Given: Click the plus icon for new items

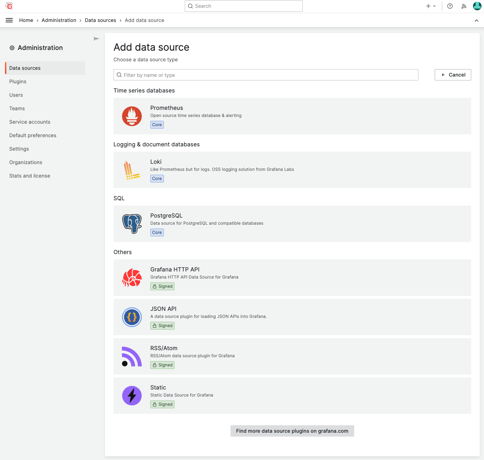Looking at the screenshot, I should click(428, 6).
